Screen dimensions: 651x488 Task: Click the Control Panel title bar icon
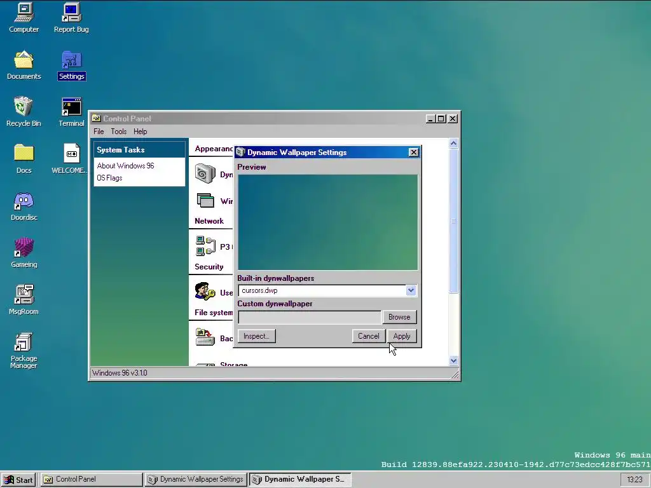(97, 119)
